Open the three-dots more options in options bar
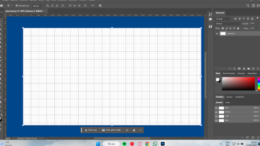 tap(92, 5)
